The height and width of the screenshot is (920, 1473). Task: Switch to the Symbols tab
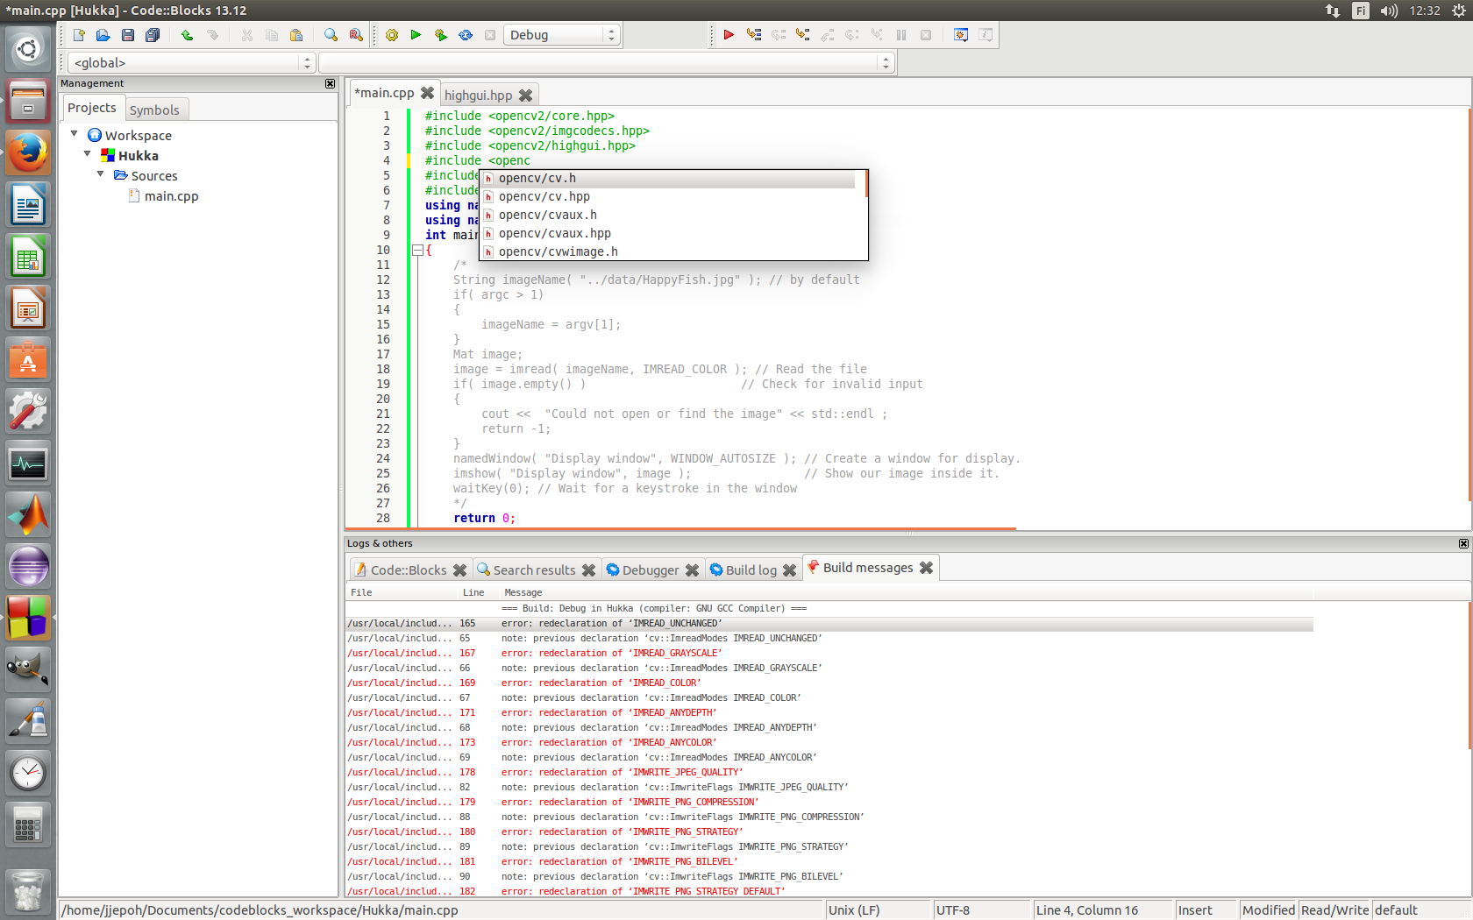(x=154, y=110)
